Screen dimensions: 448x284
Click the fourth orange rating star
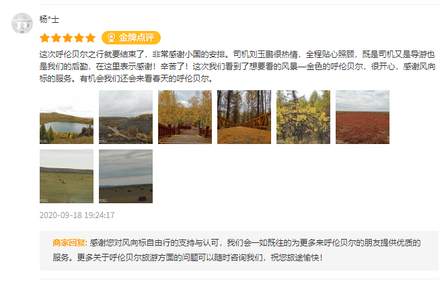click(79, 38)
